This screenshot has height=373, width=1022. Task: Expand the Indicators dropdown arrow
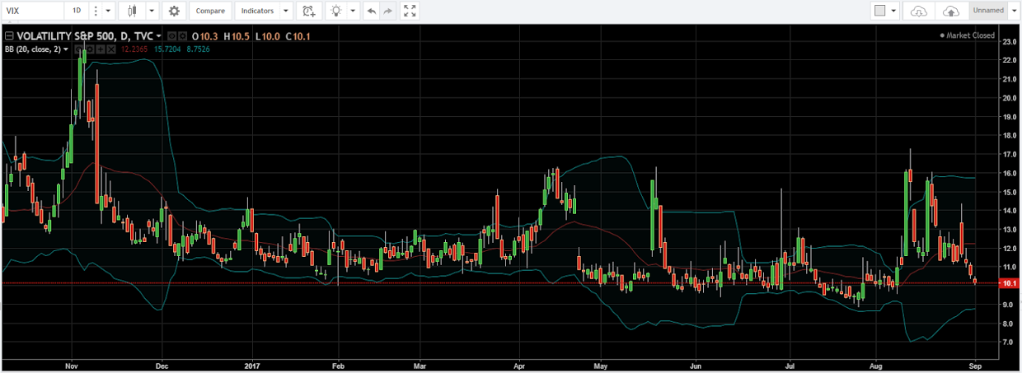286,11
